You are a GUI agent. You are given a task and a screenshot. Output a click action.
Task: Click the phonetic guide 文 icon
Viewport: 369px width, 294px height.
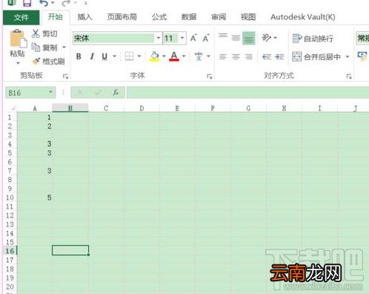pos(199,56)
